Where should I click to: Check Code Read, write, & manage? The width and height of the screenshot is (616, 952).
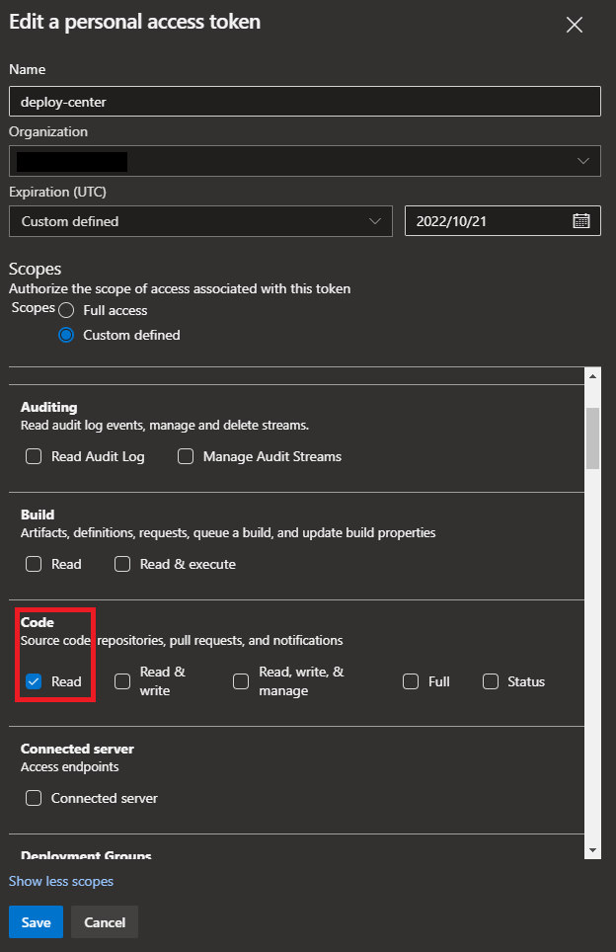pos(241,681)
